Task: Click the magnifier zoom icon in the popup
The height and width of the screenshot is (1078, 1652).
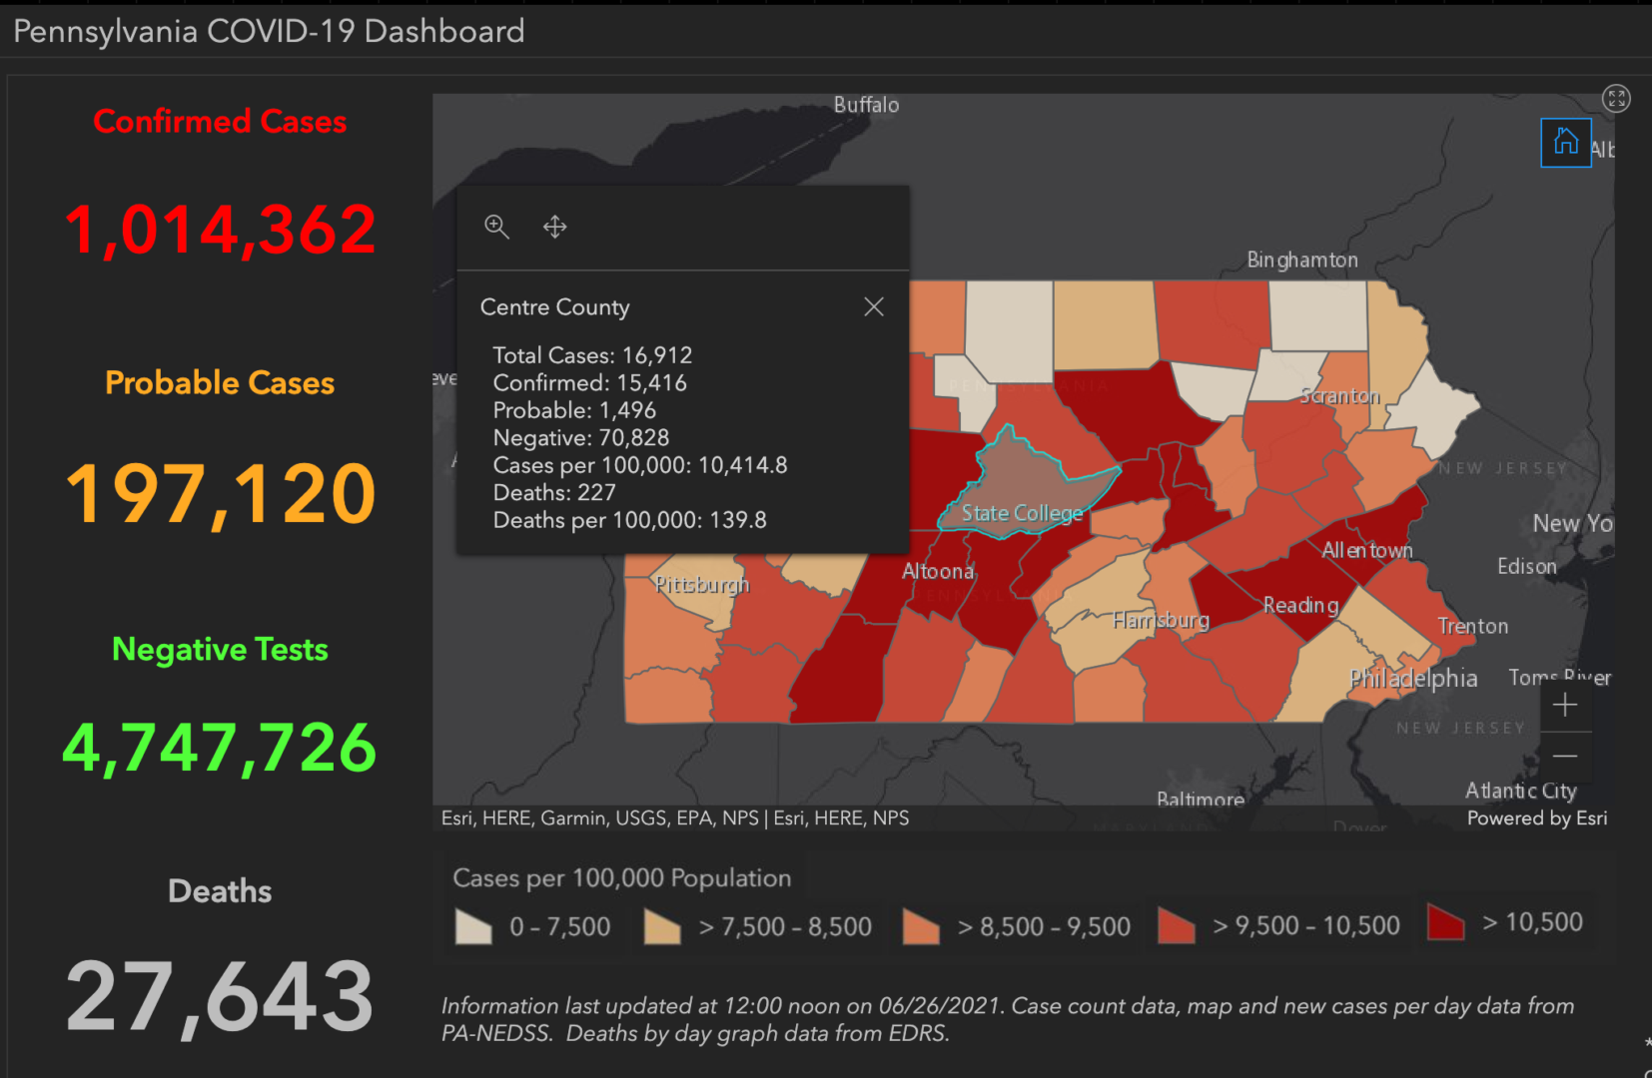Action: 496,227
